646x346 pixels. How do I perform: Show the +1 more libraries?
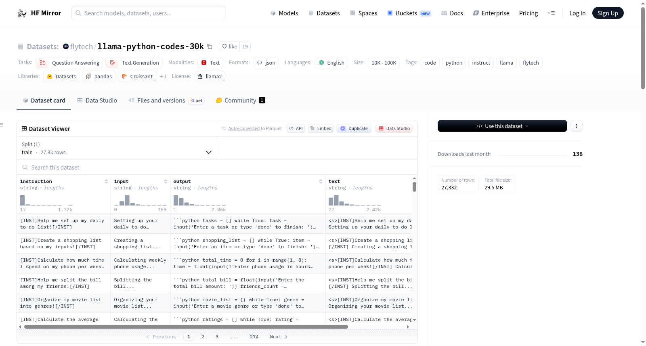[163, 76]
